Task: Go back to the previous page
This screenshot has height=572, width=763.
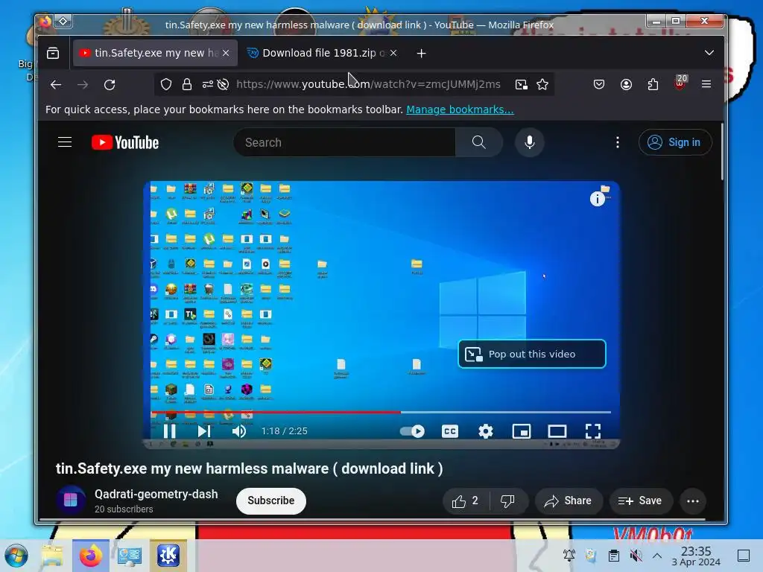Action: click(56, 85)
